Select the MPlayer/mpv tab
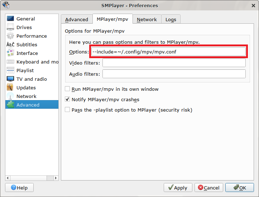 (112, 19)
